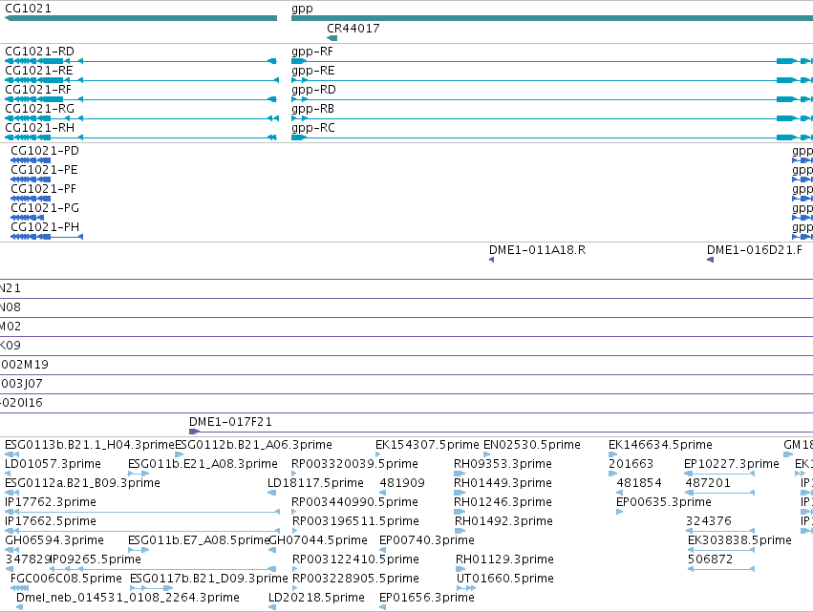
Task: Select transcript CG1021-RG
Action: (x=39, y=109)
